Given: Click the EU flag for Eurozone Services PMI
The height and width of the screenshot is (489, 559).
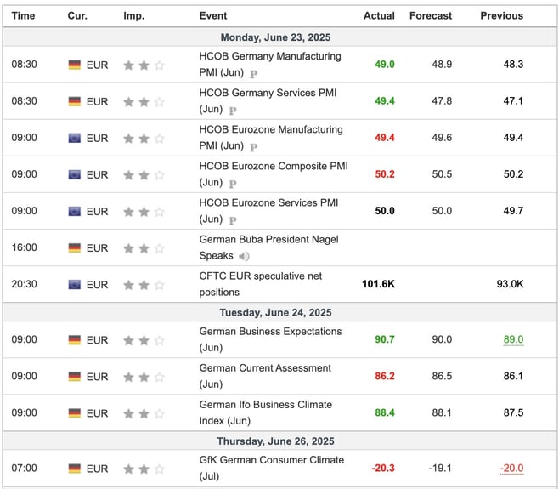Looking at the screenshot, I should tap(75, 212).
